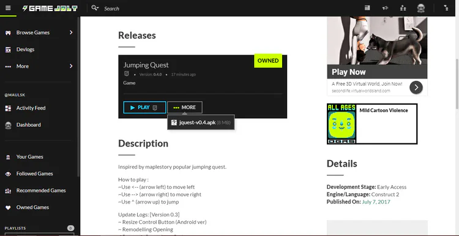
Task: Open Your Games in the sidebar
Action: point(29,157)
